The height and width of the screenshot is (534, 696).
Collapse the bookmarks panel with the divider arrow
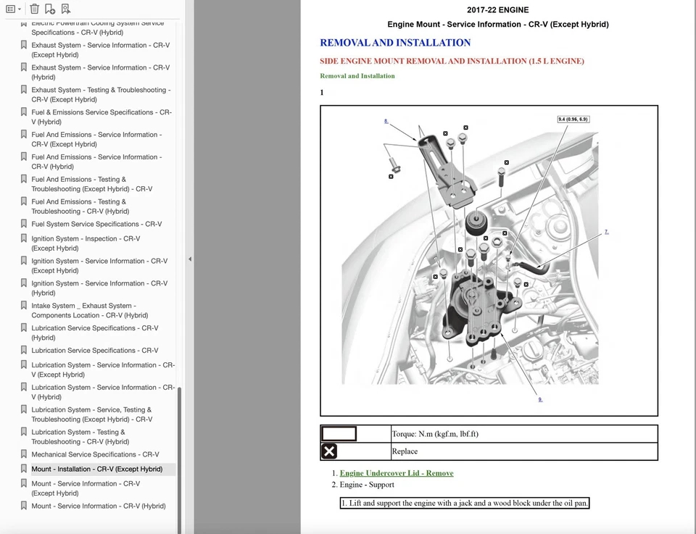[x=190, y=259]
